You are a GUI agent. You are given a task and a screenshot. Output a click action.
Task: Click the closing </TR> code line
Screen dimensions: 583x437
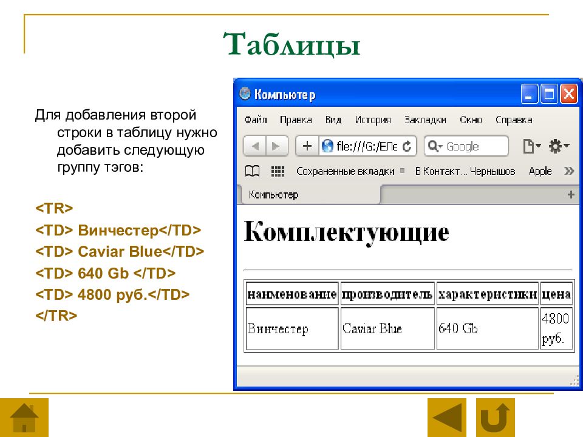point(56,316)
